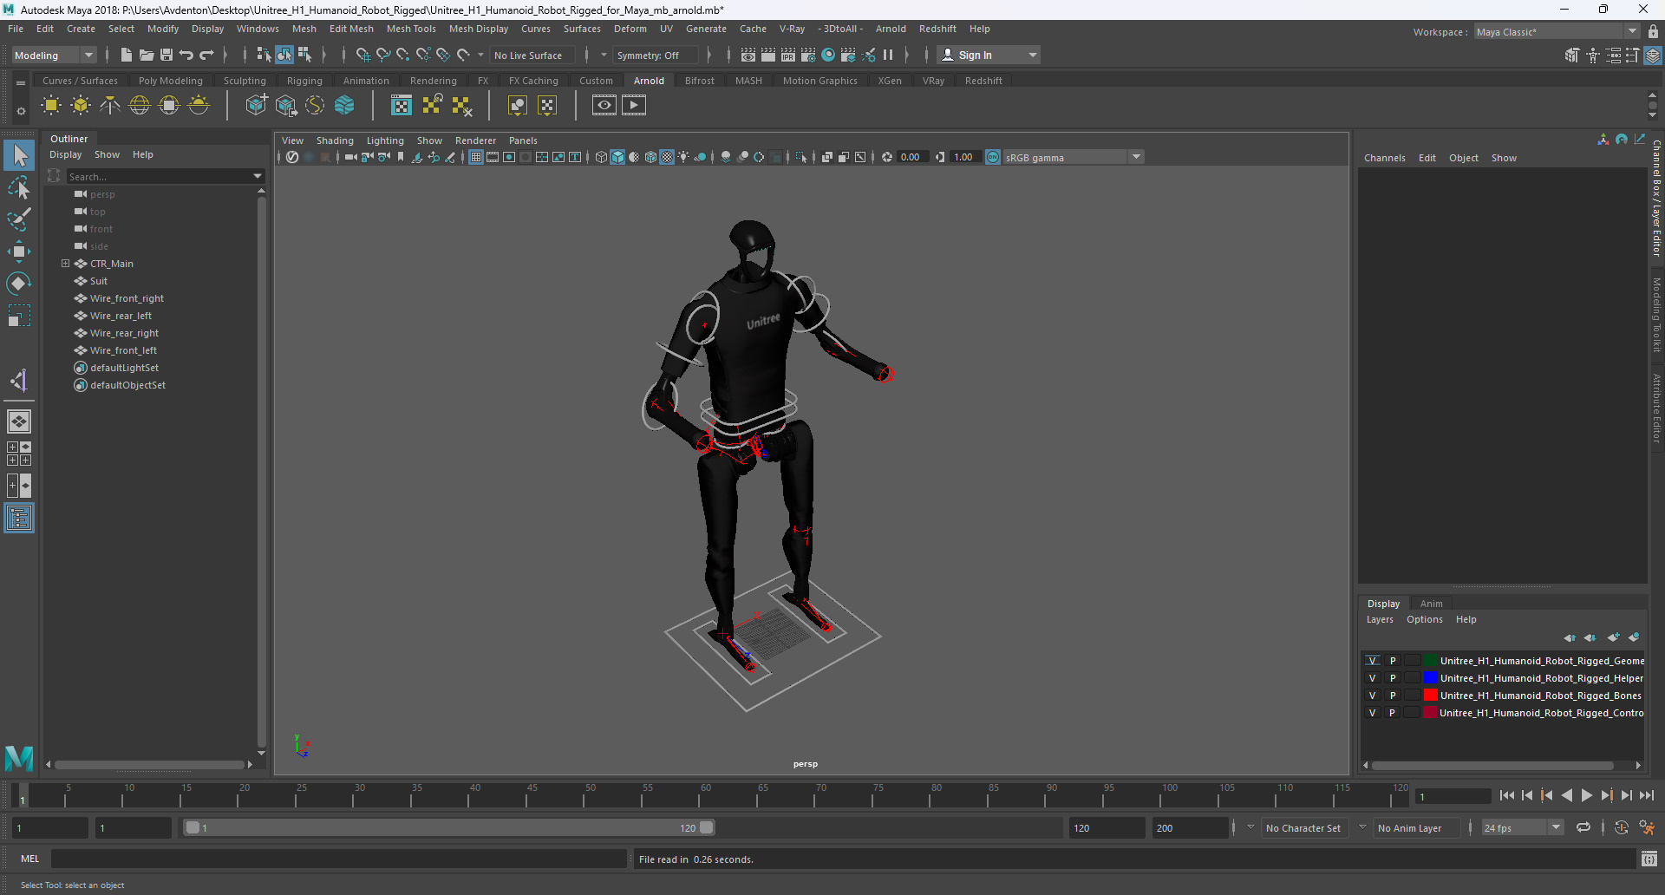Viewport: 1665px width, 895px height.
Task: Play animation forwards
Action: click(x=1587, y=795)
